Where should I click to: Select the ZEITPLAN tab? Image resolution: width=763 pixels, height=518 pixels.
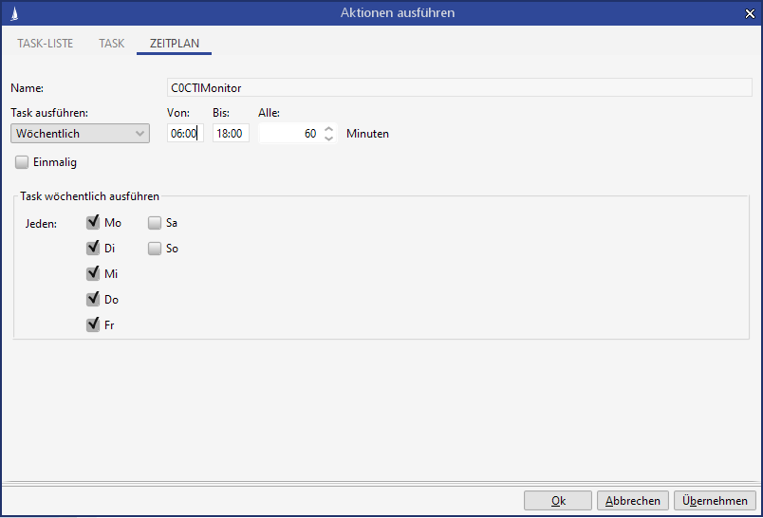tap(174, 44)
